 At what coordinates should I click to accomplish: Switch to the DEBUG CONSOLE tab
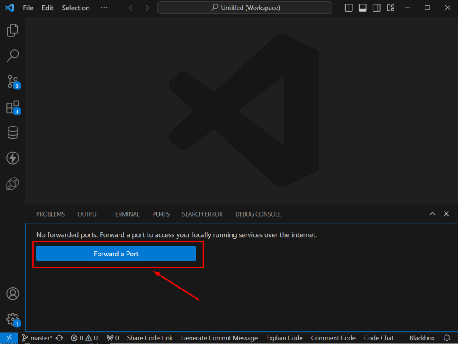pyautogui.click(x=258, y=214)
